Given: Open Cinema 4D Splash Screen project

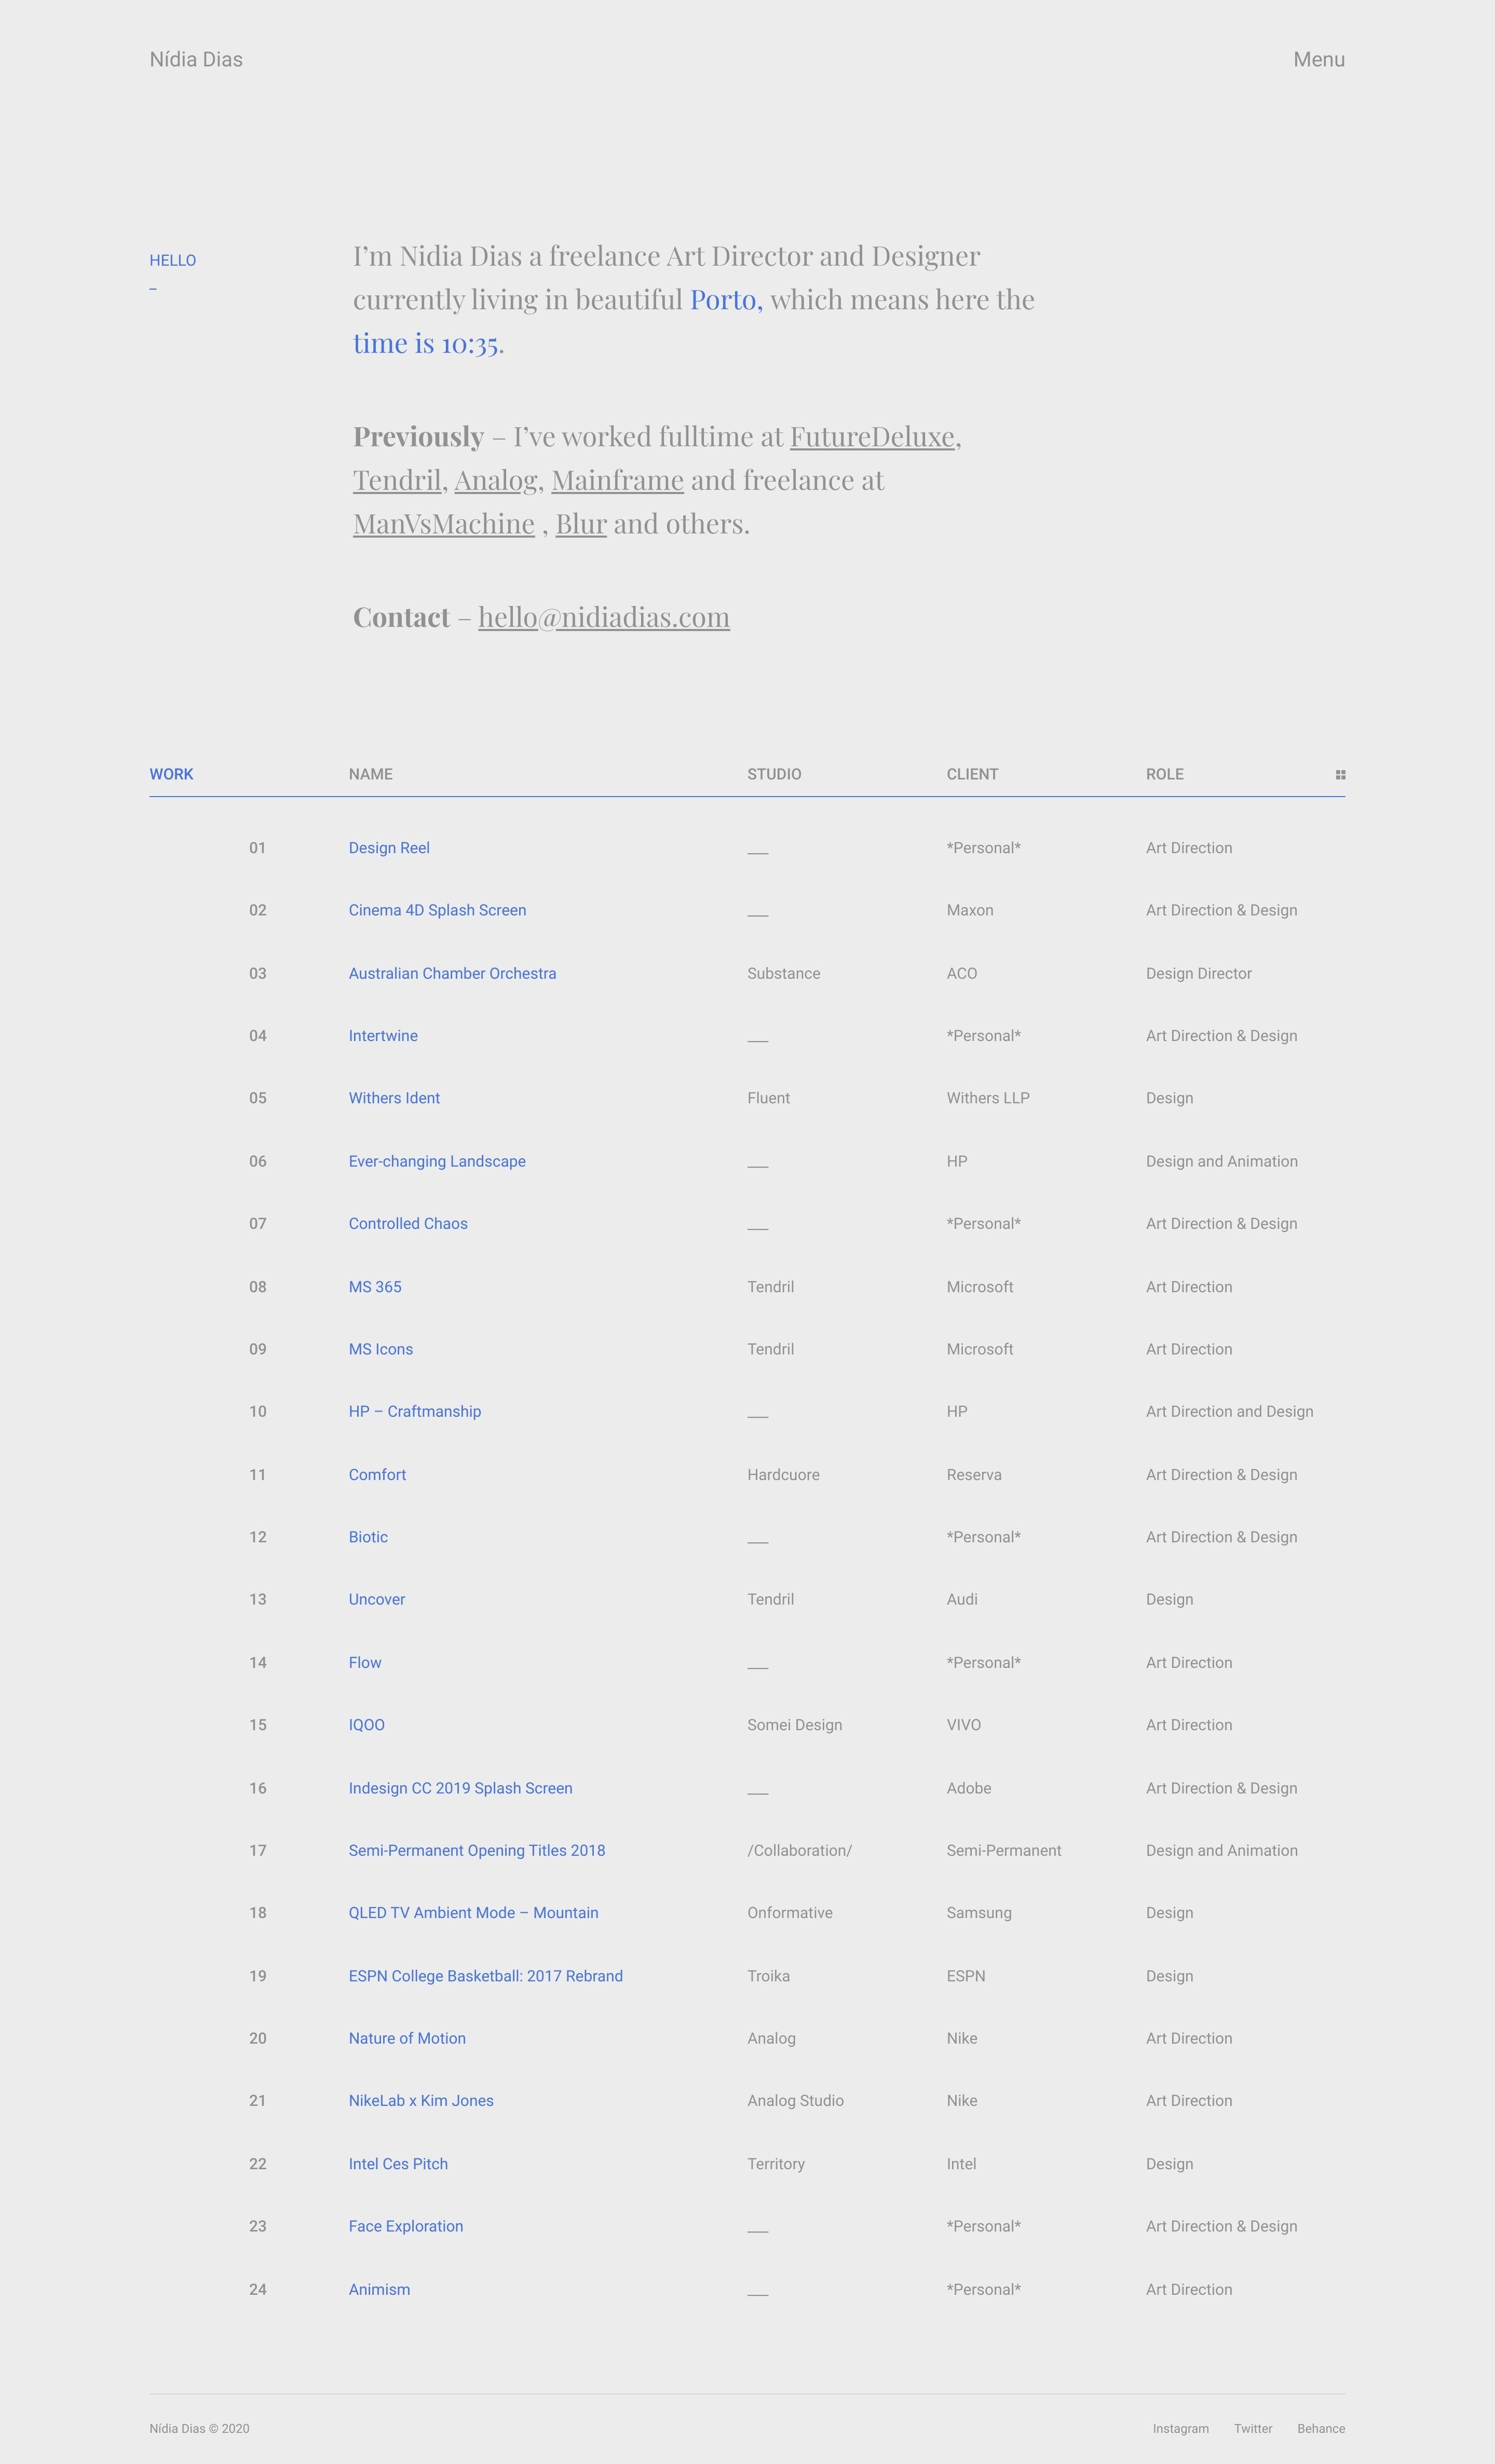Looking at the screenshot, I should click(437, 910).
